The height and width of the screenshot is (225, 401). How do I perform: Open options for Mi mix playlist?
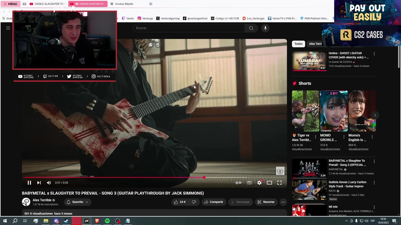click(x=374, y=207)
